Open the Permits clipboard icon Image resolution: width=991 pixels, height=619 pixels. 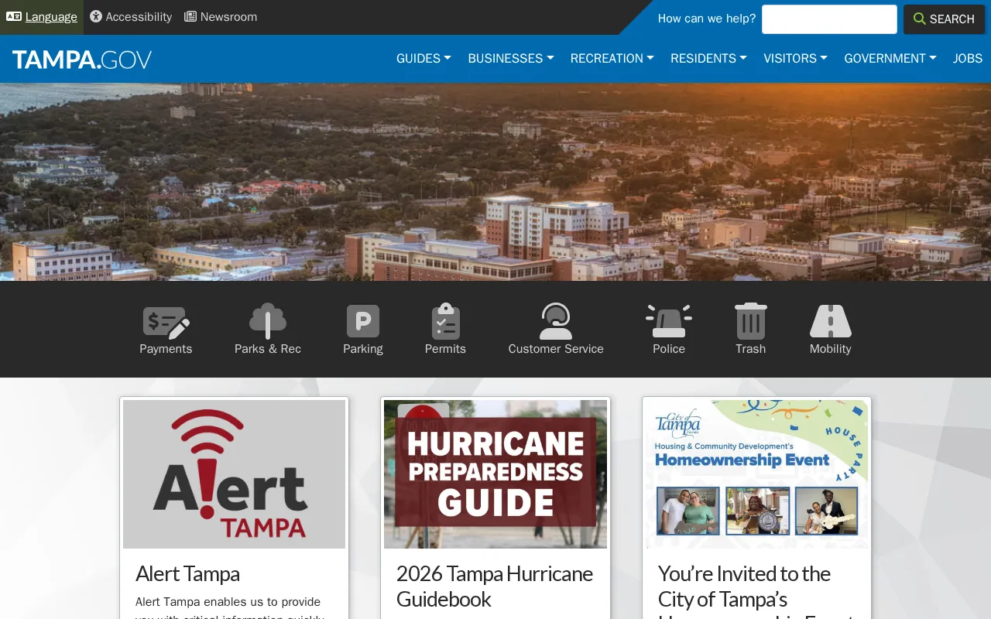coord(445,321)
